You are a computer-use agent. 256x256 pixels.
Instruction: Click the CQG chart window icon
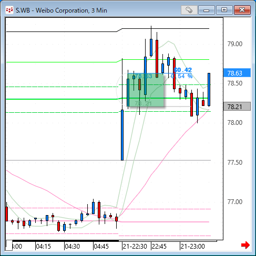(9, 10)
